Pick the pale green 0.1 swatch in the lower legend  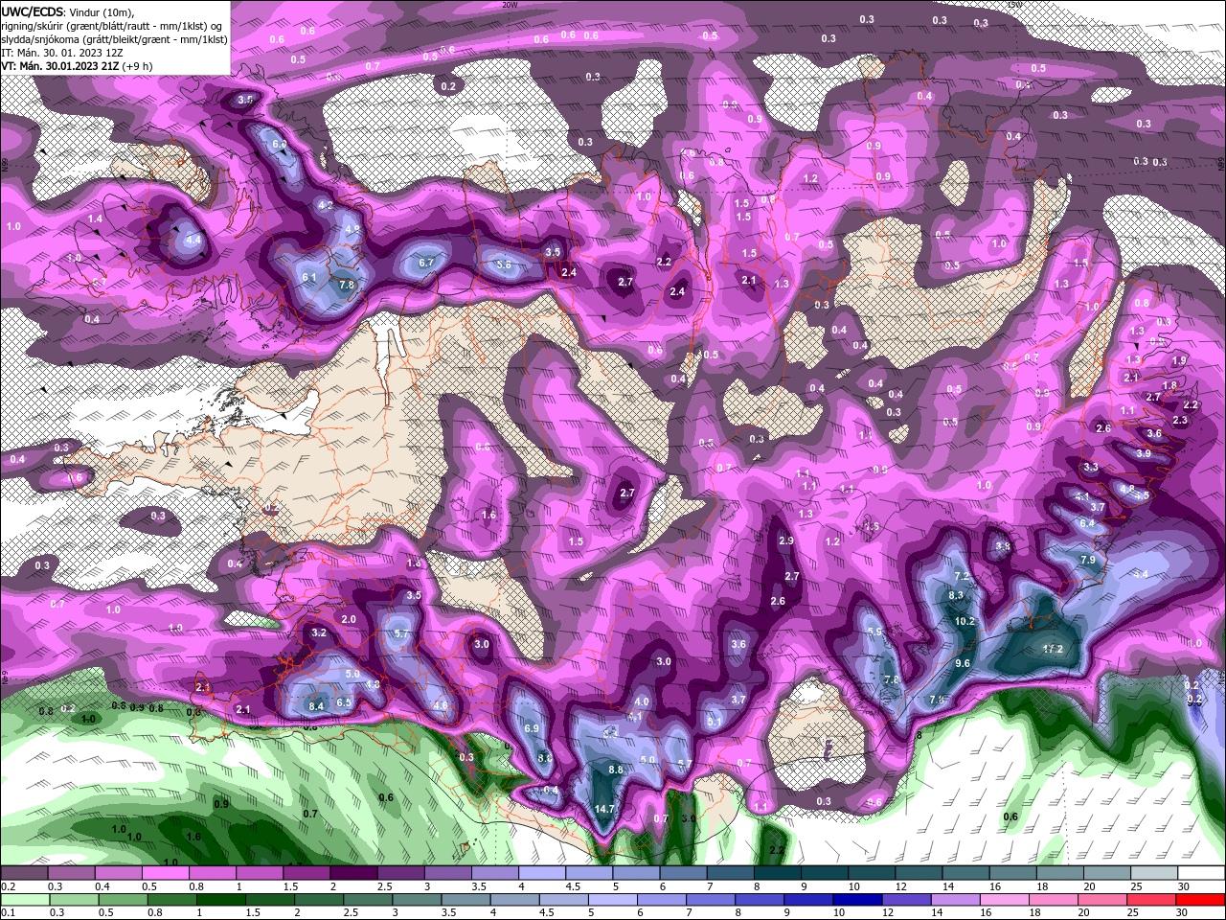point(25,899)
